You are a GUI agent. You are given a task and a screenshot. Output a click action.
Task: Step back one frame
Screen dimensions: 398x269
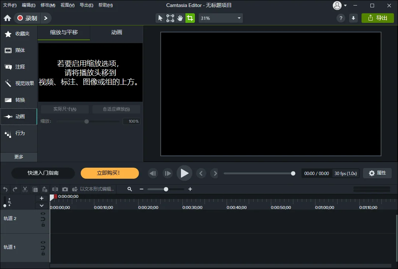(153, 173)
